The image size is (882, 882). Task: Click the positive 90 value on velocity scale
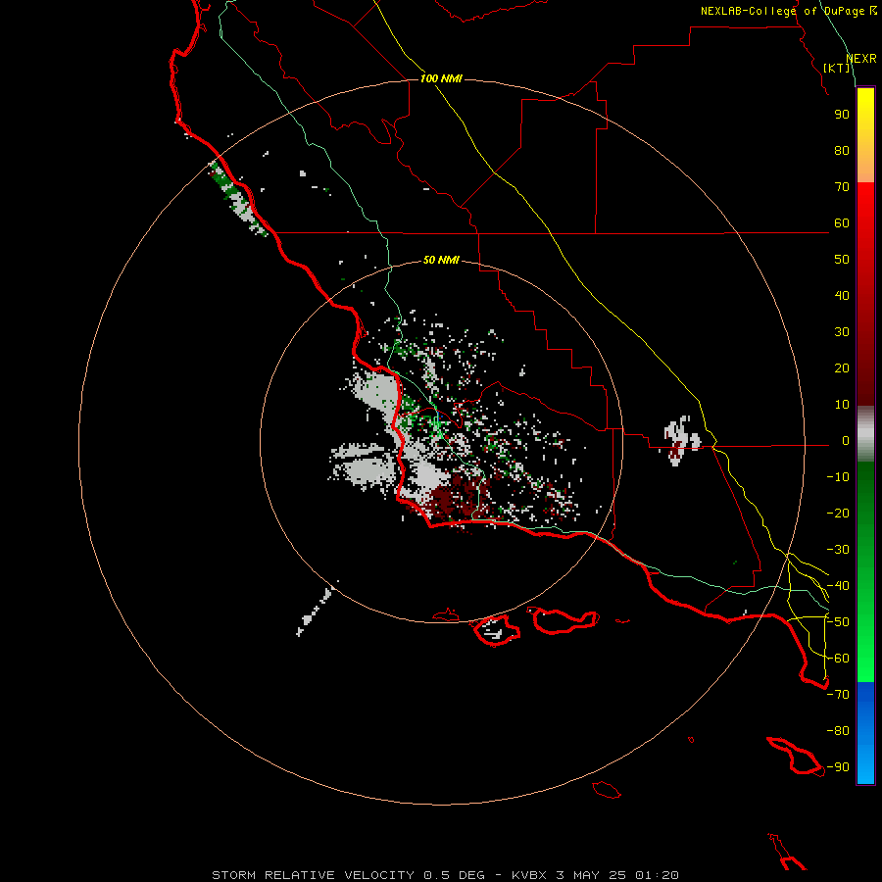pos(842,115)
